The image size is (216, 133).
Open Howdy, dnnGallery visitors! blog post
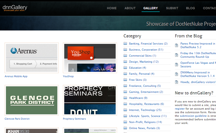(198, 82)
